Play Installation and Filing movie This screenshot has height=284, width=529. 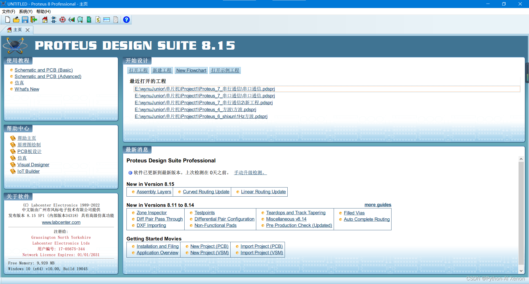coord(158,246)
